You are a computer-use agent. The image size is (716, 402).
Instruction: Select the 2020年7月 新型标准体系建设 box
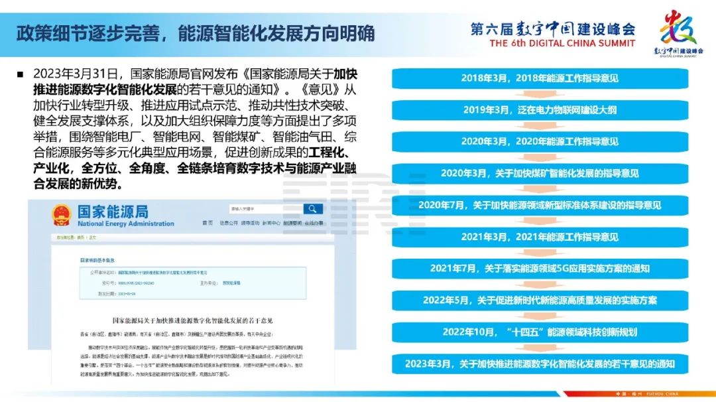pos(540,206)
